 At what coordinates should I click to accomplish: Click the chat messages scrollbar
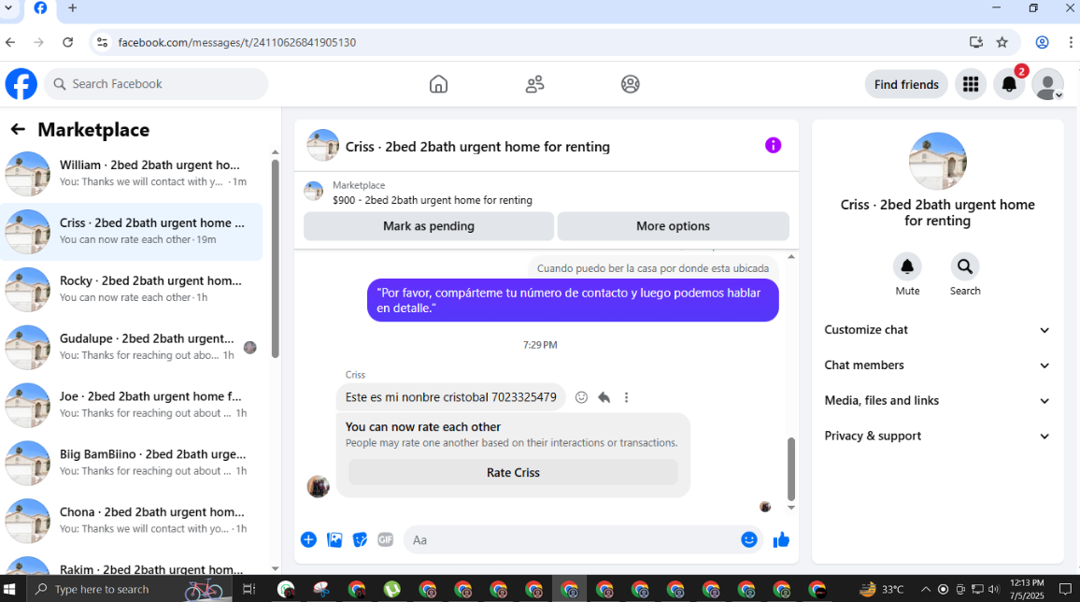coord(791,469)
